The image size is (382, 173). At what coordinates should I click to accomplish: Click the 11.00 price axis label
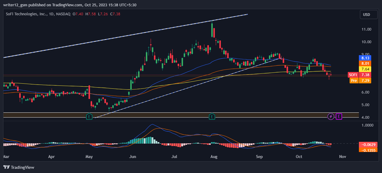tap(366, 29)
